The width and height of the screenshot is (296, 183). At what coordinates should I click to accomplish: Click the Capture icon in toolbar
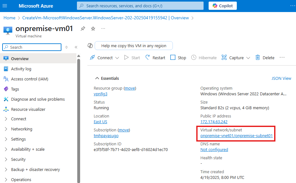pos(224,57)
